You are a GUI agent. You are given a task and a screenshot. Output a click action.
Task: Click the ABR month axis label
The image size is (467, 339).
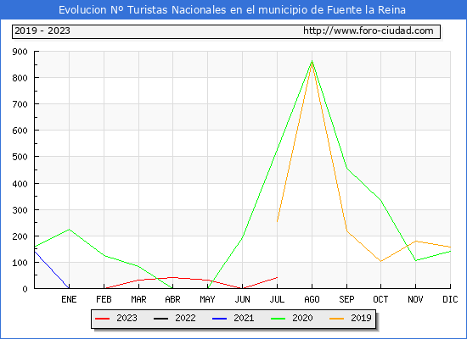click(172, 299)
